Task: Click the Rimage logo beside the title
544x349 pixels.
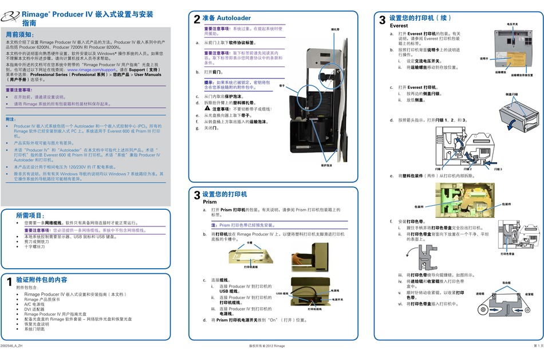Action: click(11, 16)
